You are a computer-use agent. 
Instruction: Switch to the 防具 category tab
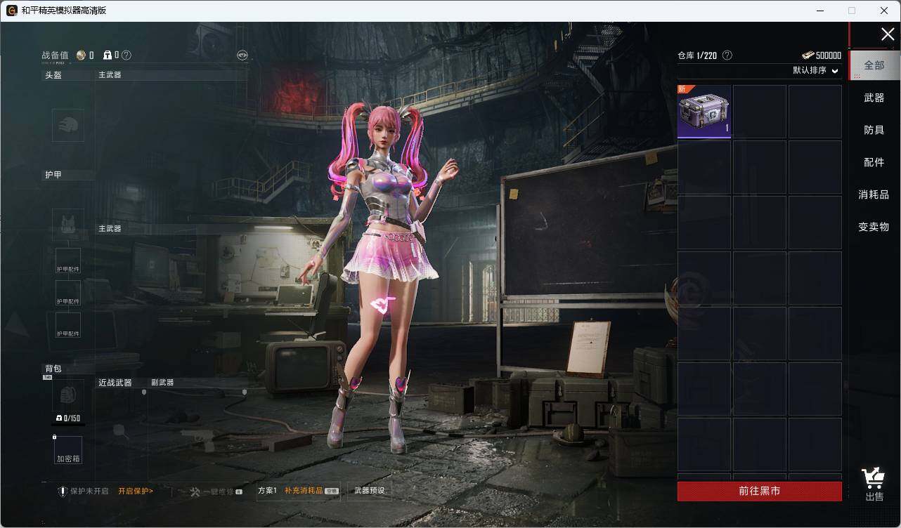tap(874, 130)
